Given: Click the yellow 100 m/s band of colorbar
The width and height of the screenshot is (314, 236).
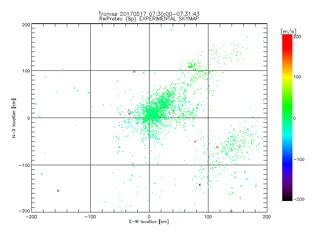Looking at the screenshot, I should pos(287,77).
